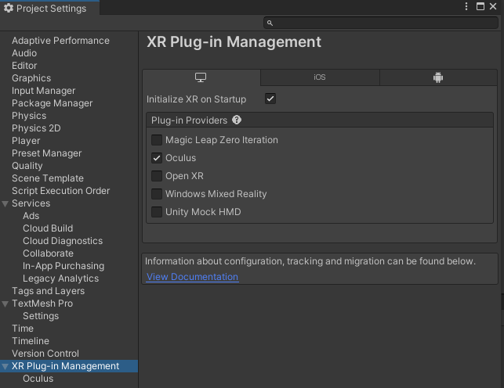This screenshot has height=388, width=504.
Task: Open Audio settings category
Action: (x=24, y=53)
